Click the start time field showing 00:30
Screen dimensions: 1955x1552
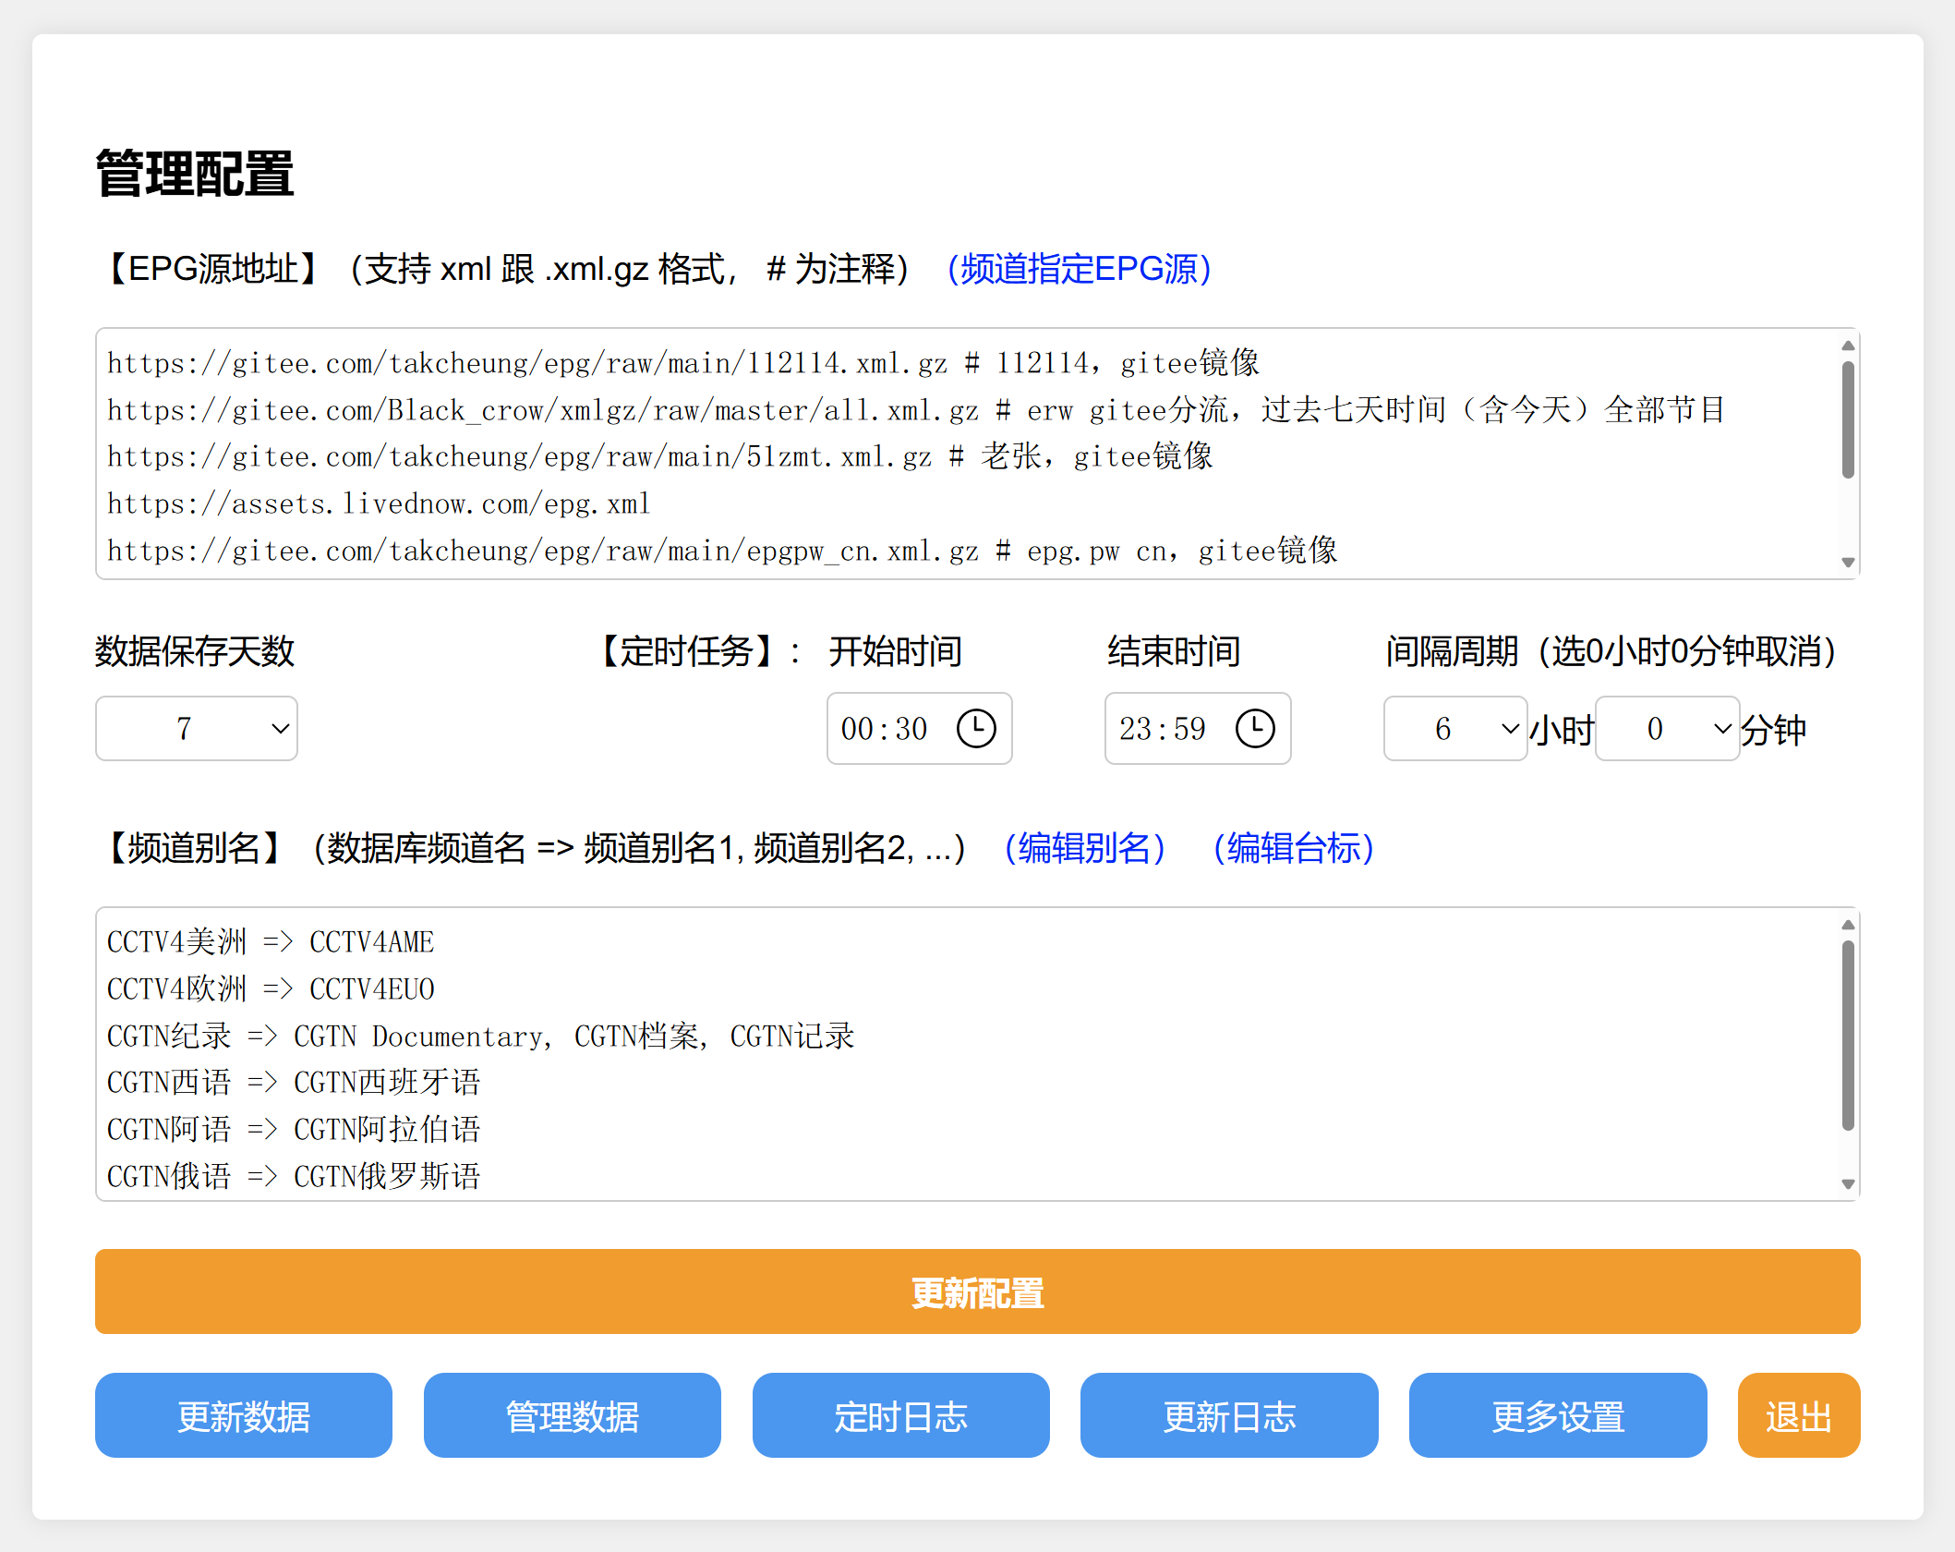[920, 729]
